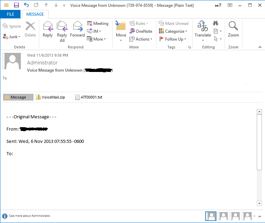265x223 pixels.
Task: Go to next item with down arrow
Action: [x=56, y=5]
